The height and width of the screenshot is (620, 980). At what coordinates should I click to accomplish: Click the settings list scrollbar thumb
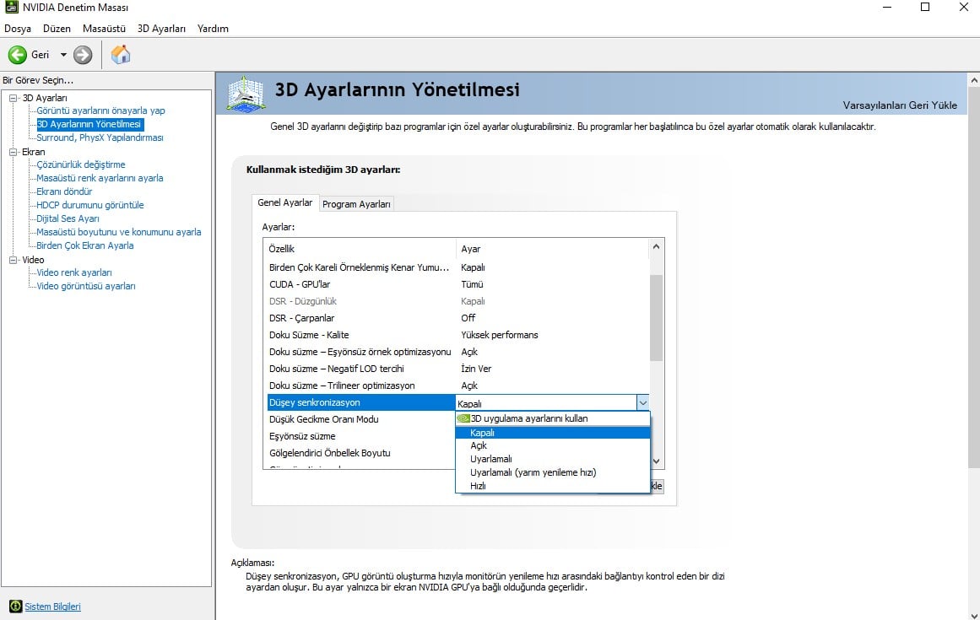click(656, 318)
